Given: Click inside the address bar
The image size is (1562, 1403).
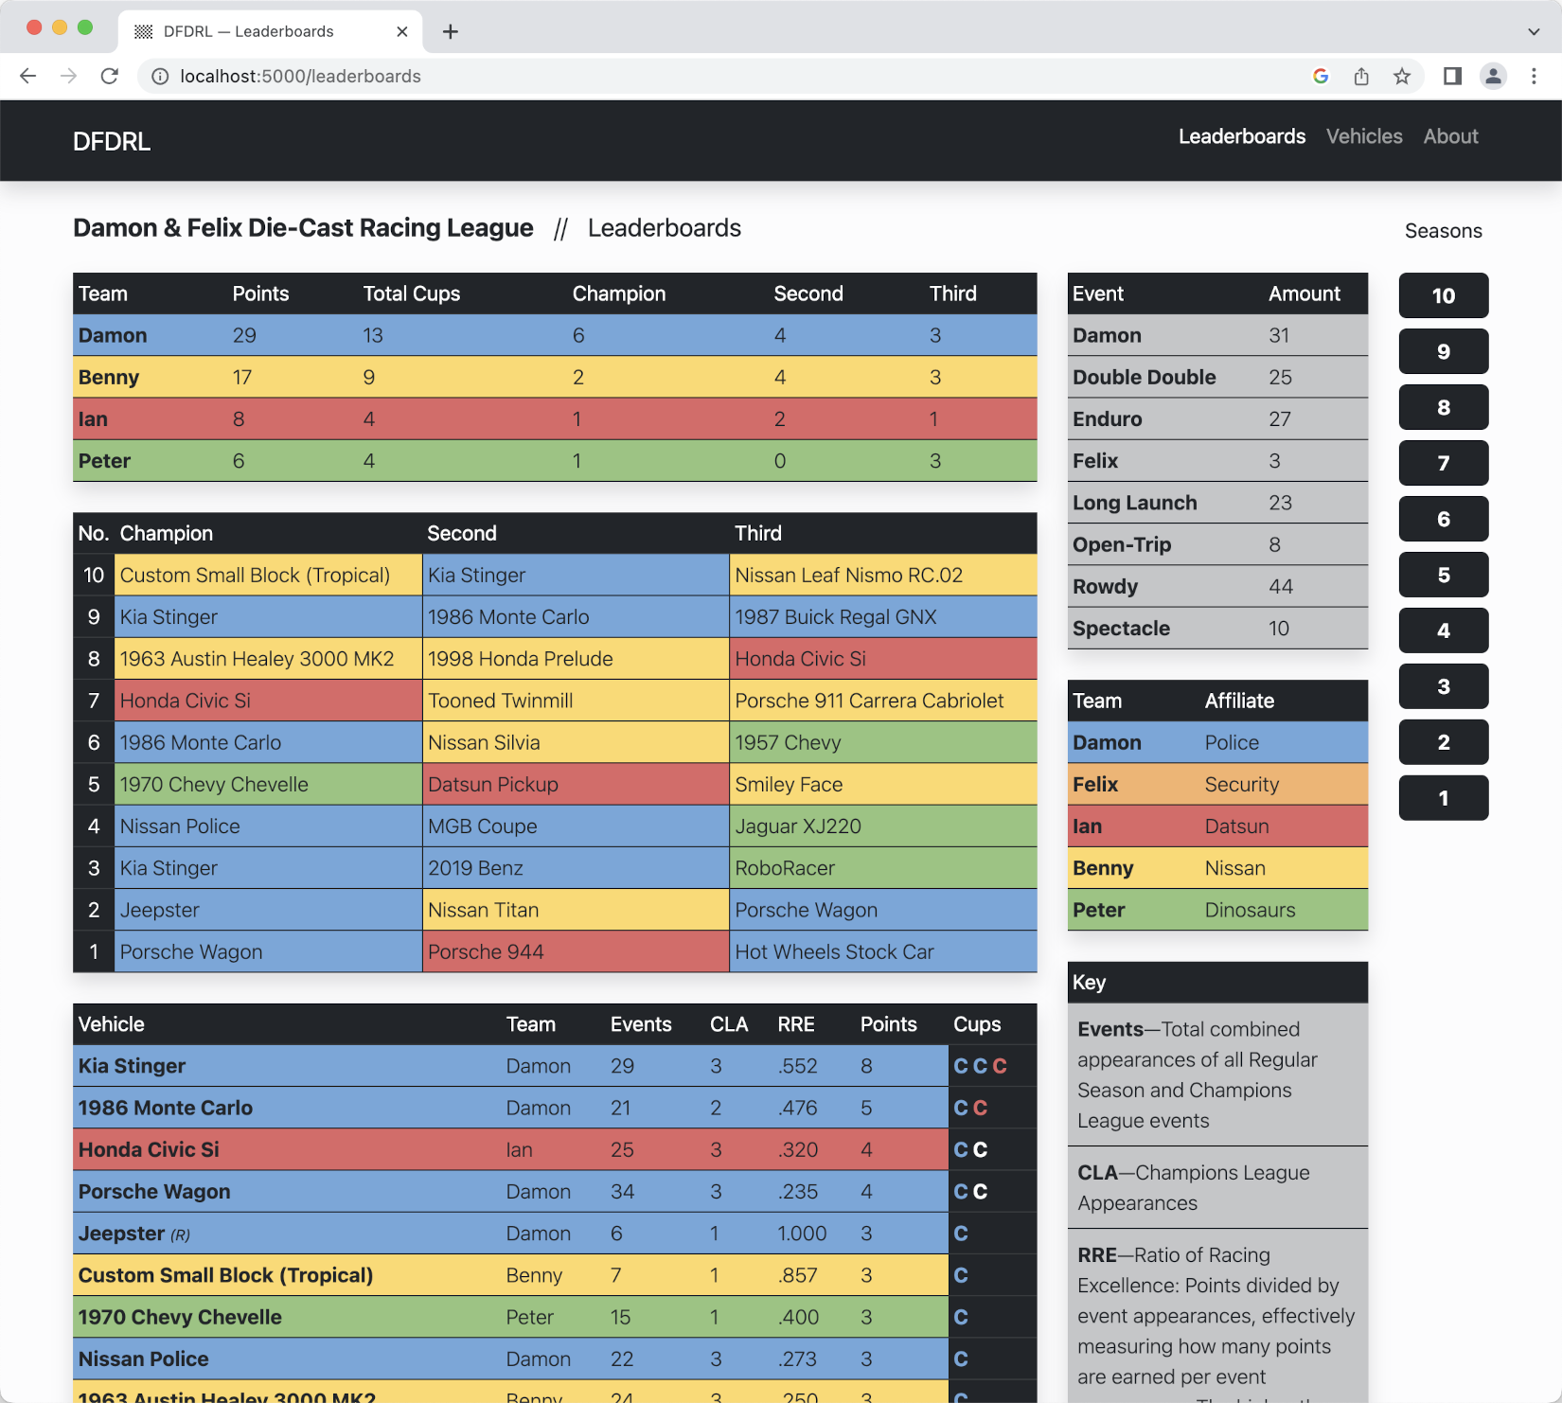Looking at the screenshot, I should pos(663,77).
